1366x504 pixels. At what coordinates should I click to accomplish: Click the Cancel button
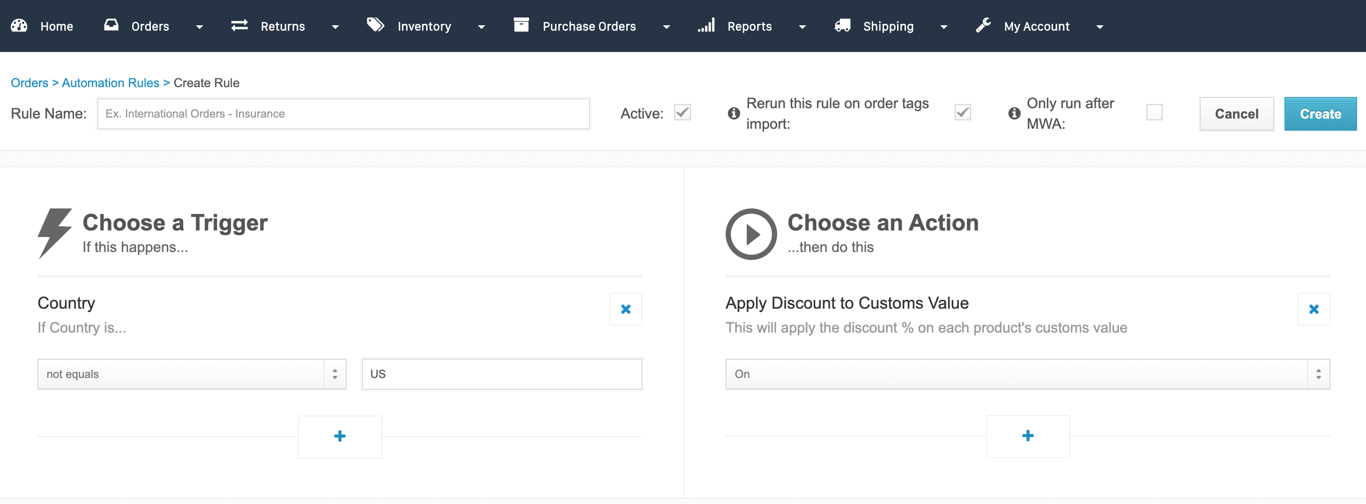(1237, 113)
